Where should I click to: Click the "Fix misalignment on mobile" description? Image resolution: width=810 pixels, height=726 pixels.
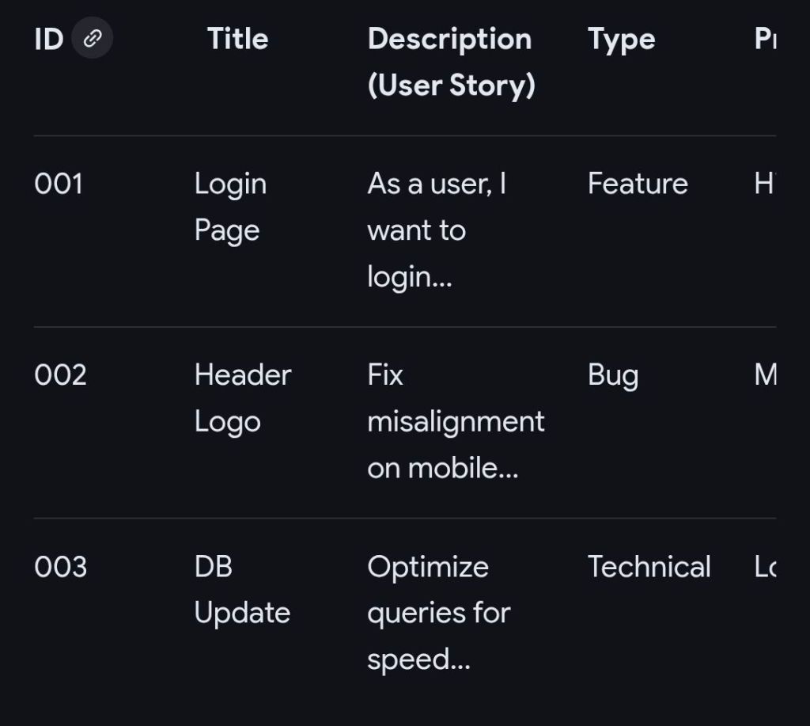click(456, 421)
